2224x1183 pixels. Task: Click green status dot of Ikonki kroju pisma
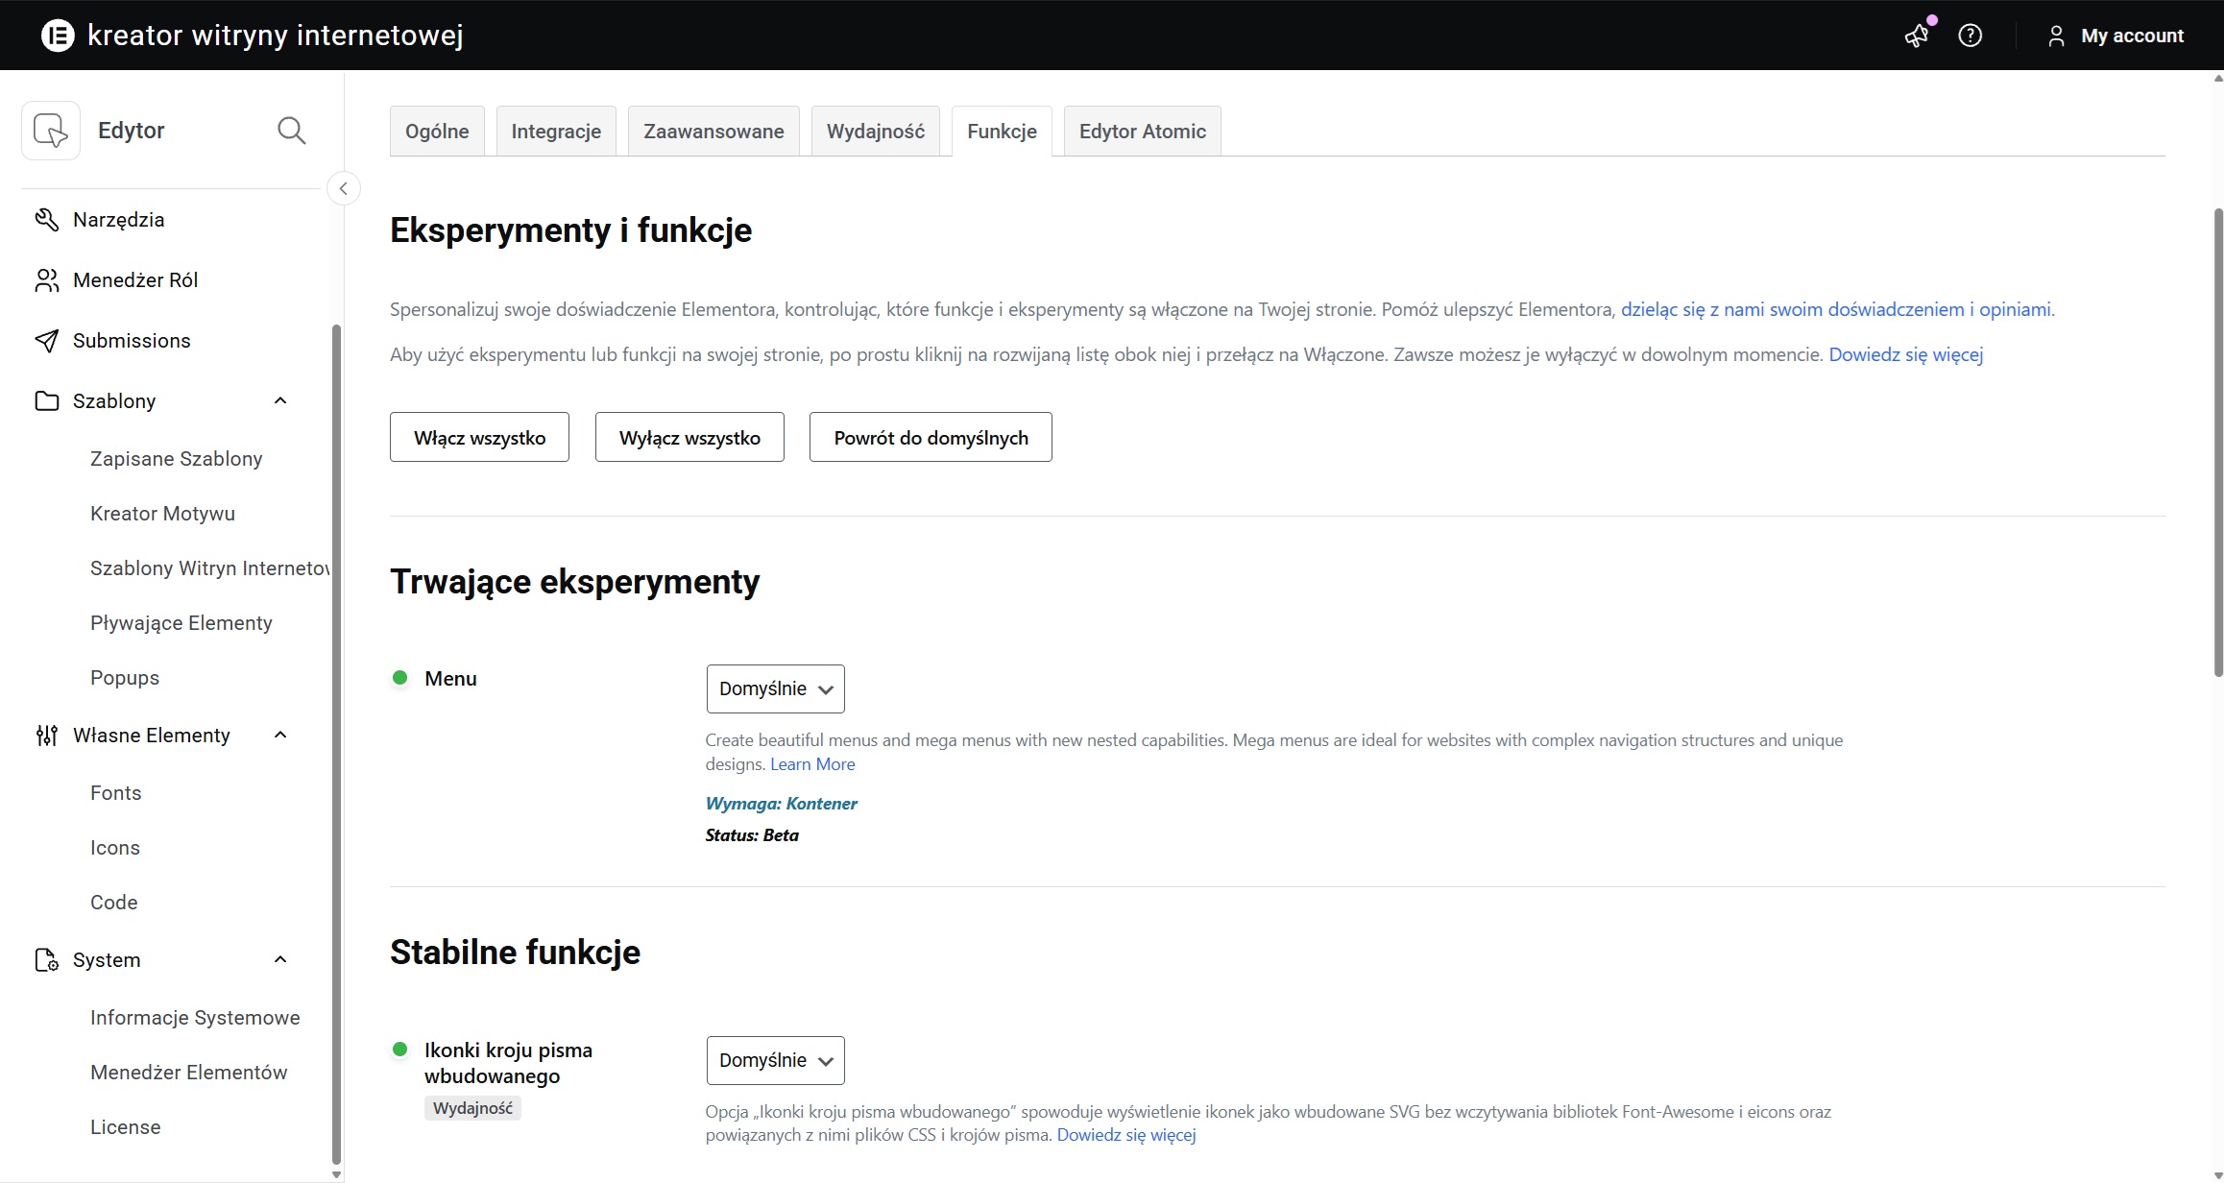[x=400, y=1050]
